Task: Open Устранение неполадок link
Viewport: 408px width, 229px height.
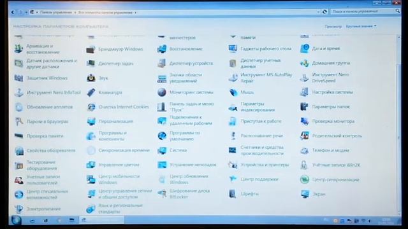Action: (193, 165)
